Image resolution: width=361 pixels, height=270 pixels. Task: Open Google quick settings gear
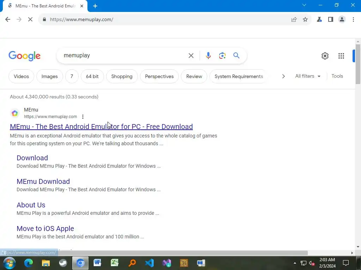tap(325, 56)
